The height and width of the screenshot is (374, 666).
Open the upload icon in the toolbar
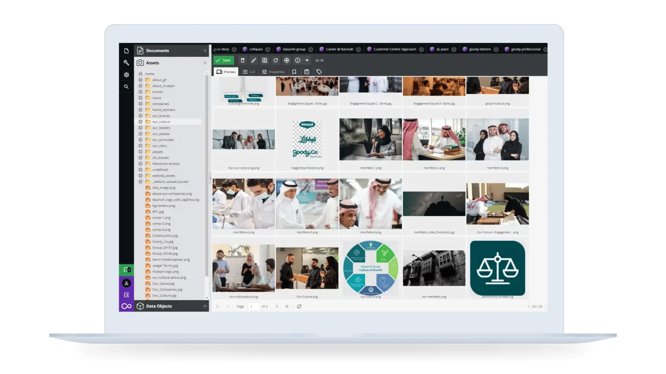coord(265,60)
